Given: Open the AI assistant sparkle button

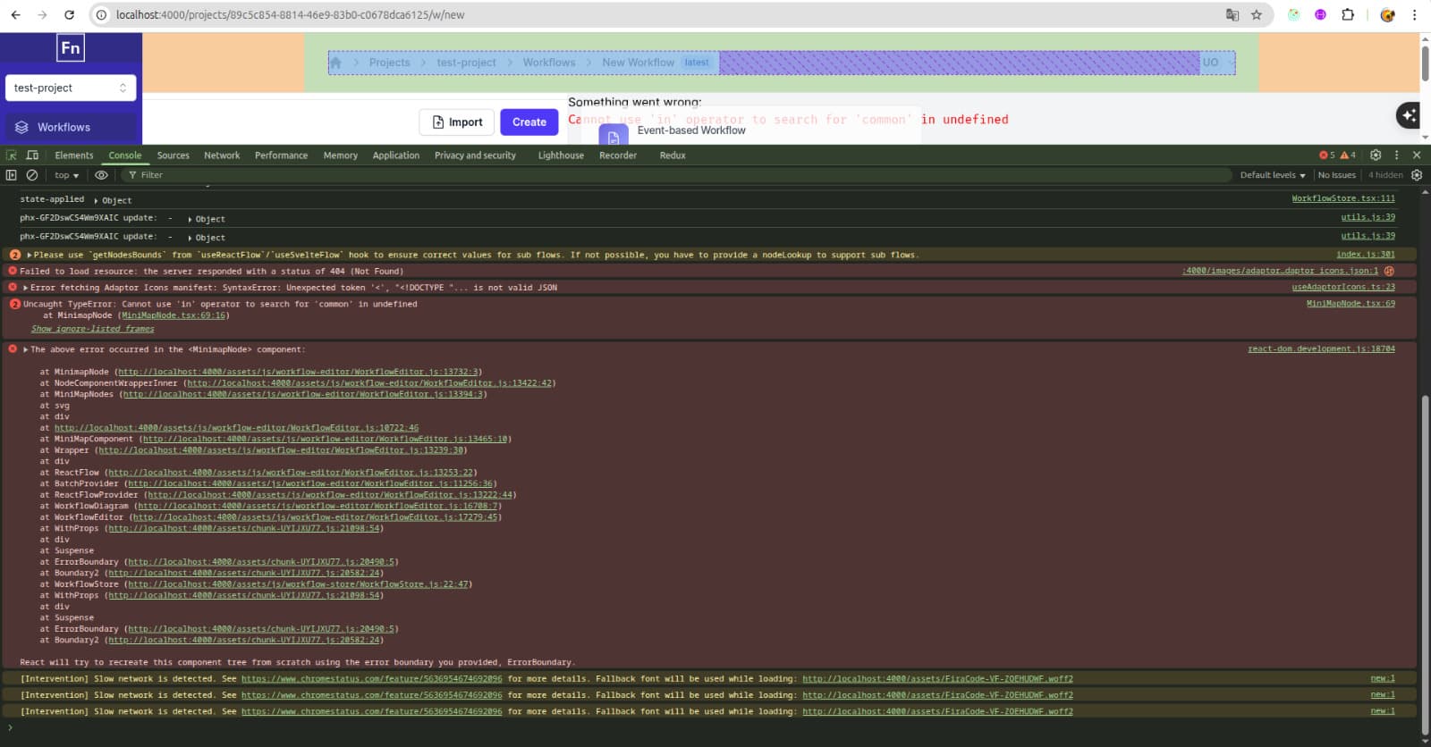Looking at the screenshot, I should [x=1409, y=114].
